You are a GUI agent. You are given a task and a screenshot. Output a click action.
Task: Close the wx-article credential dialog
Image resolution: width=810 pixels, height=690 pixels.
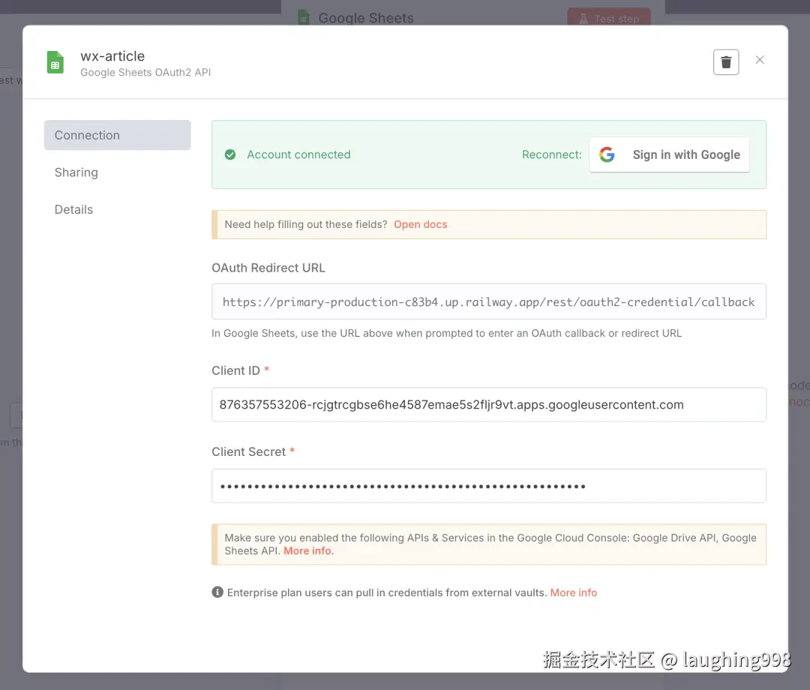760,60
